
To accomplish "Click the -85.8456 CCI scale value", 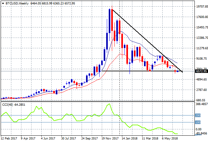I will click(201, 133).
